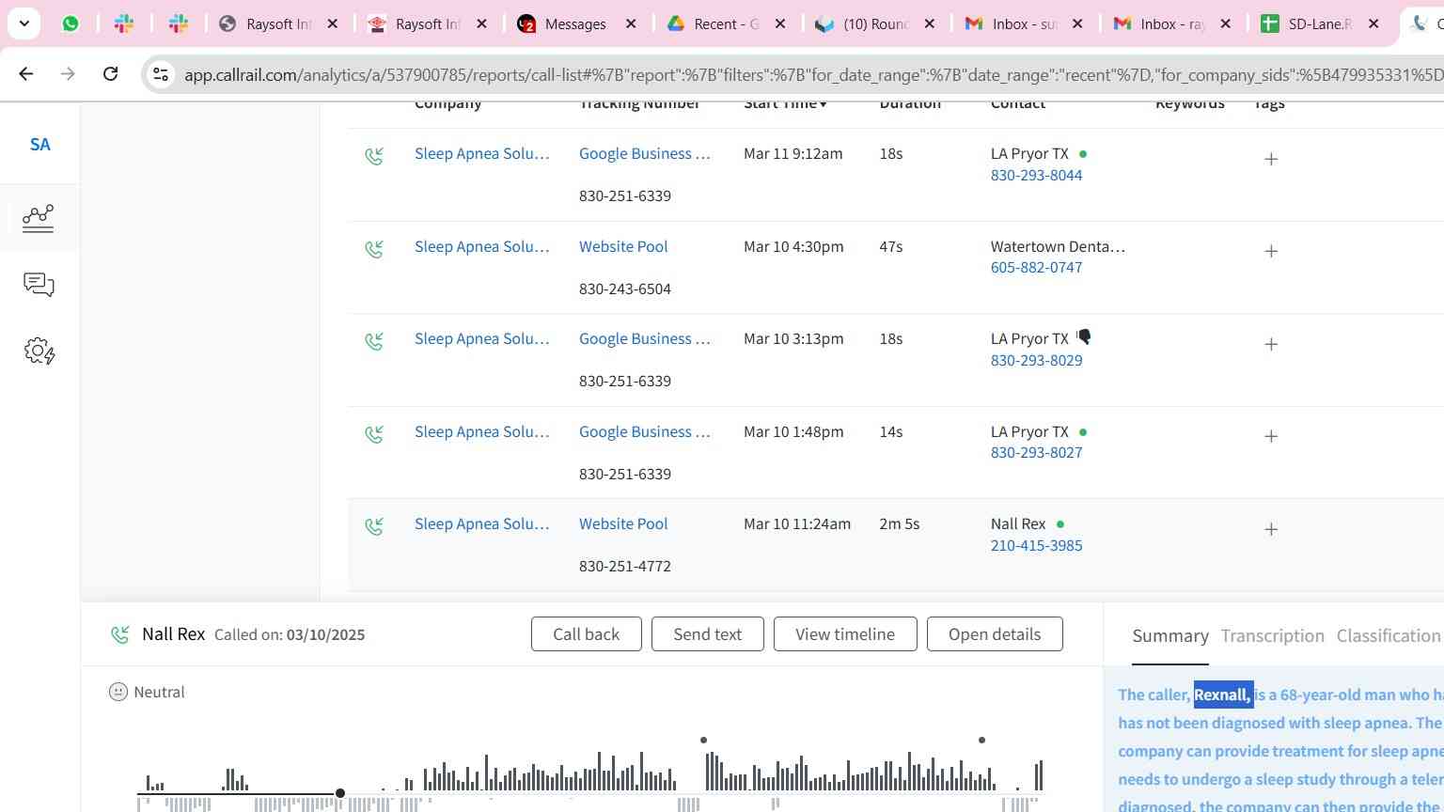
Task: Switch to the Transcription tab
Action: point(1272,636)
